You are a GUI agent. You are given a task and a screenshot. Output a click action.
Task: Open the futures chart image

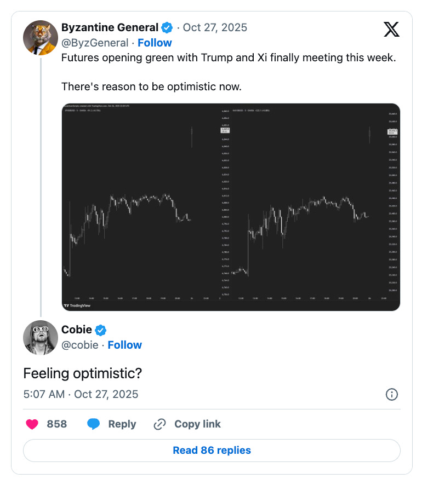click(231, 207)
